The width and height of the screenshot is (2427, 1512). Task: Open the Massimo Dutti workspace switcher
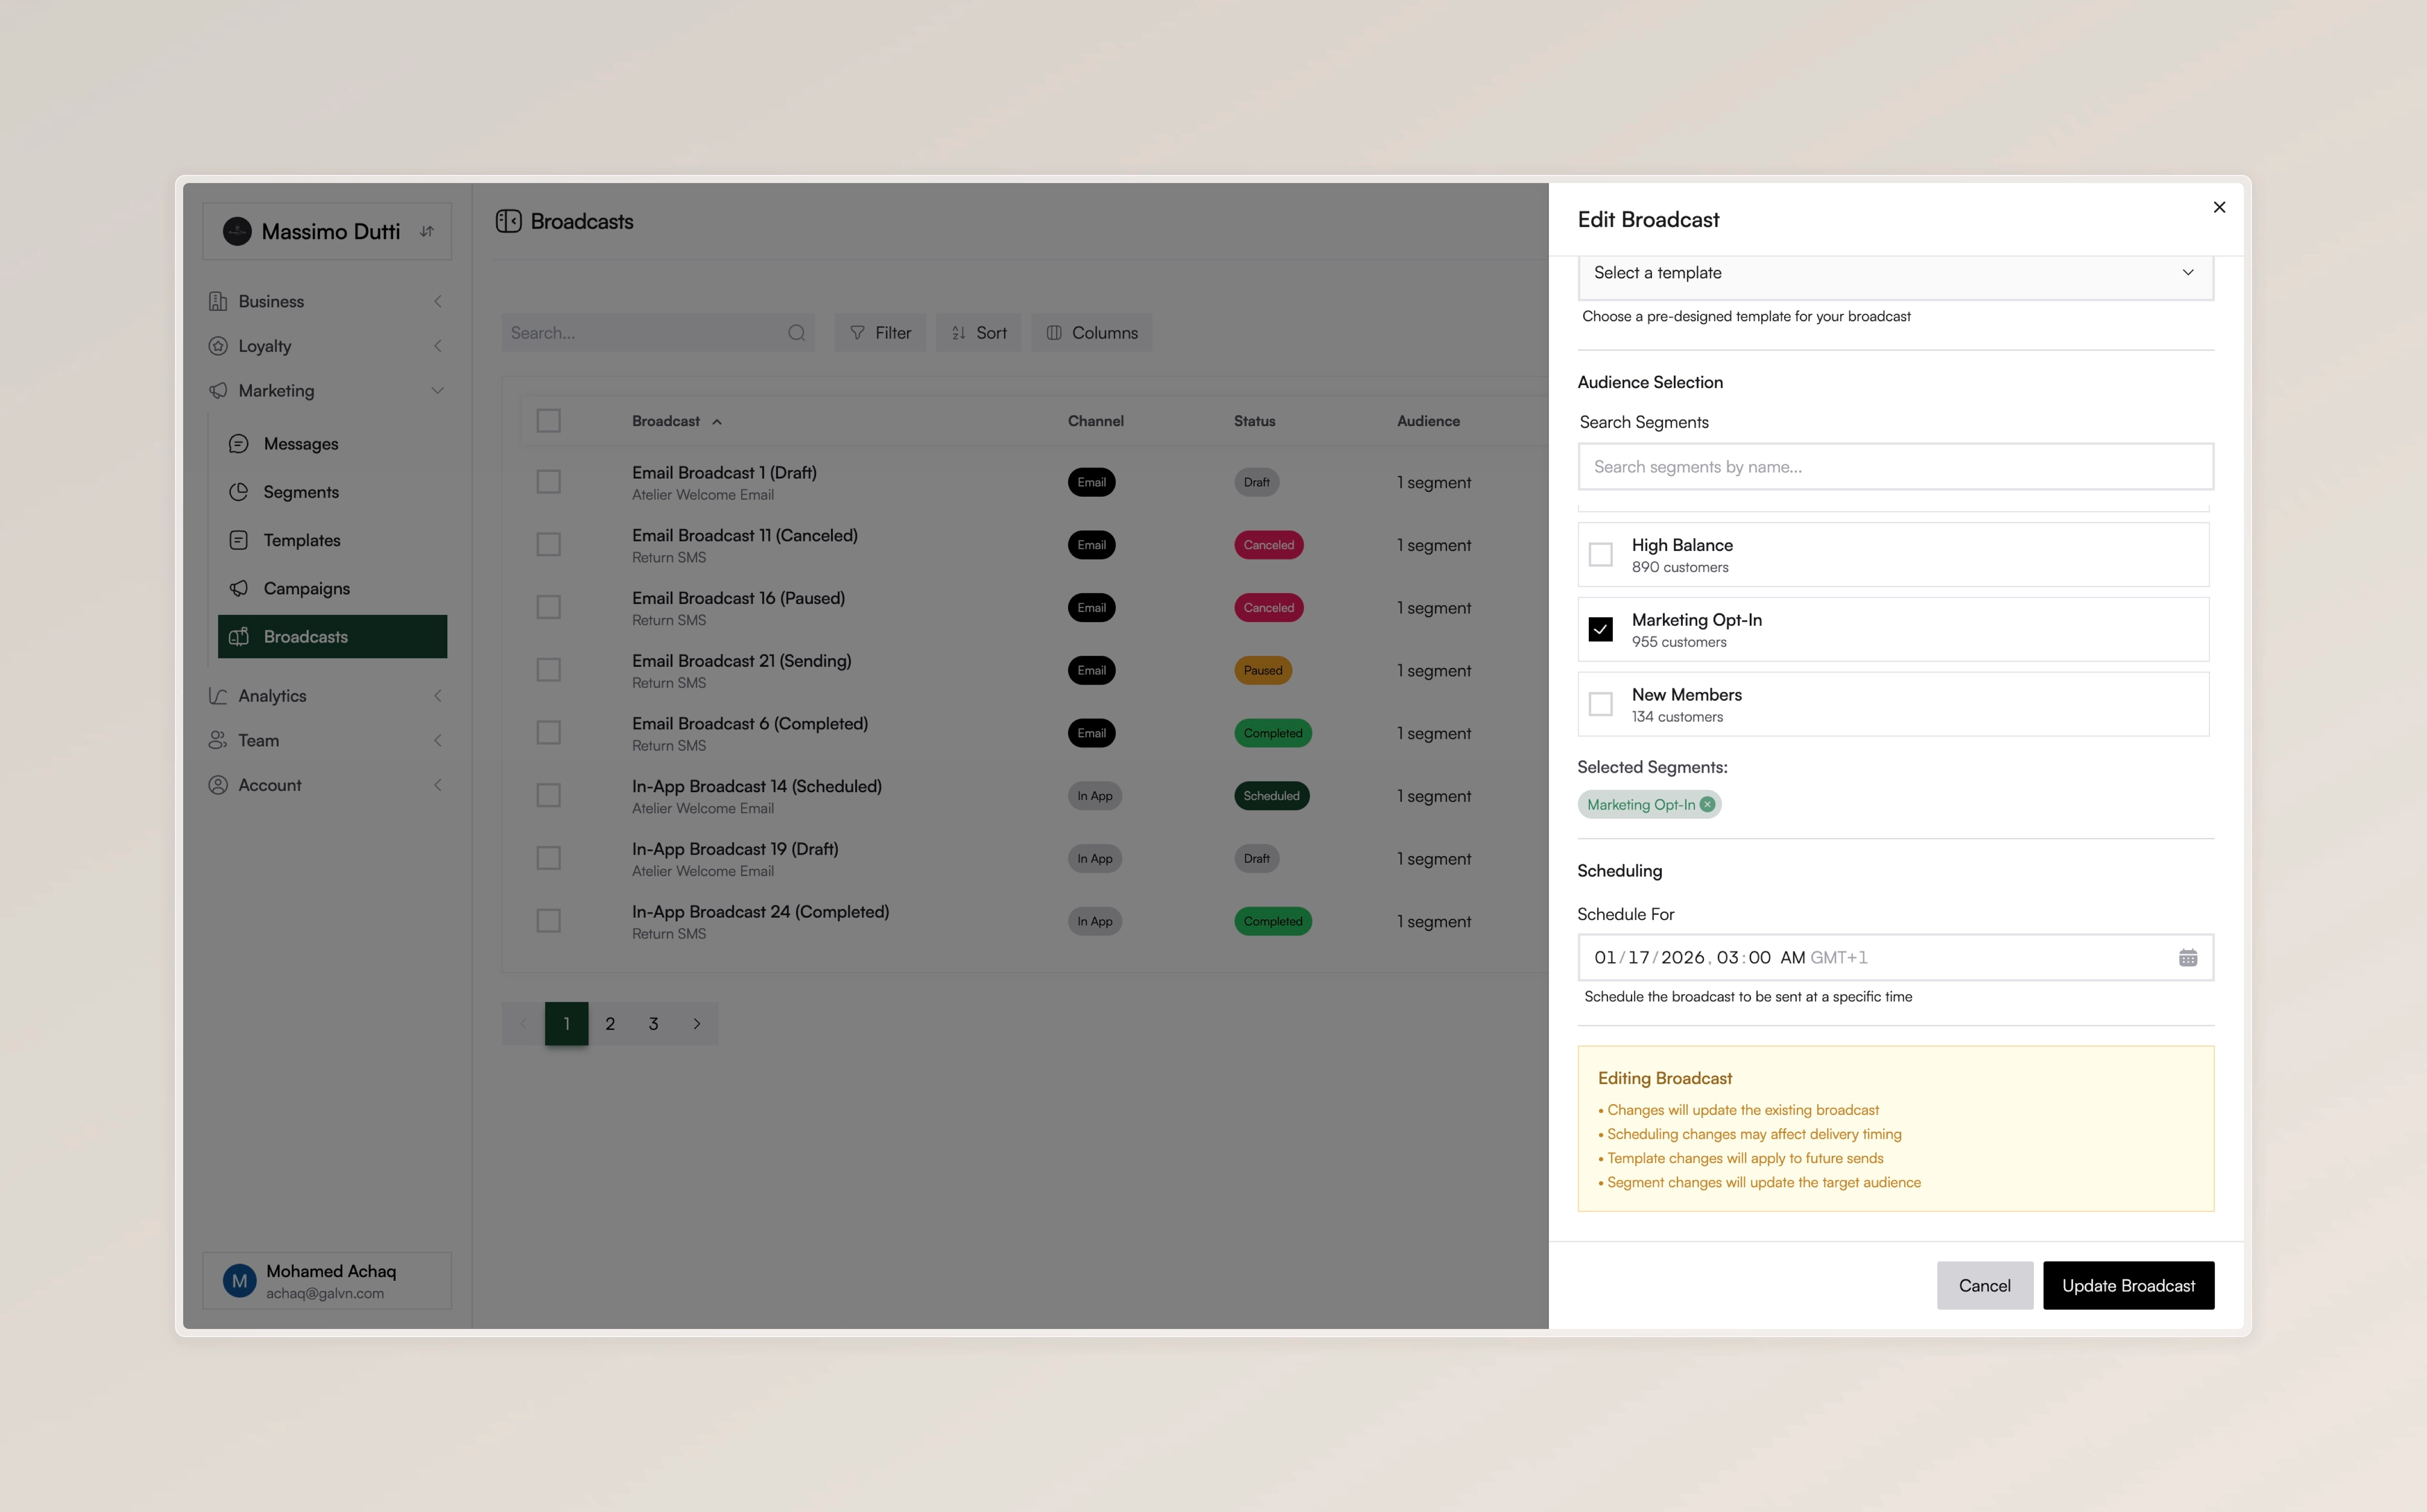tap(327, 232)
